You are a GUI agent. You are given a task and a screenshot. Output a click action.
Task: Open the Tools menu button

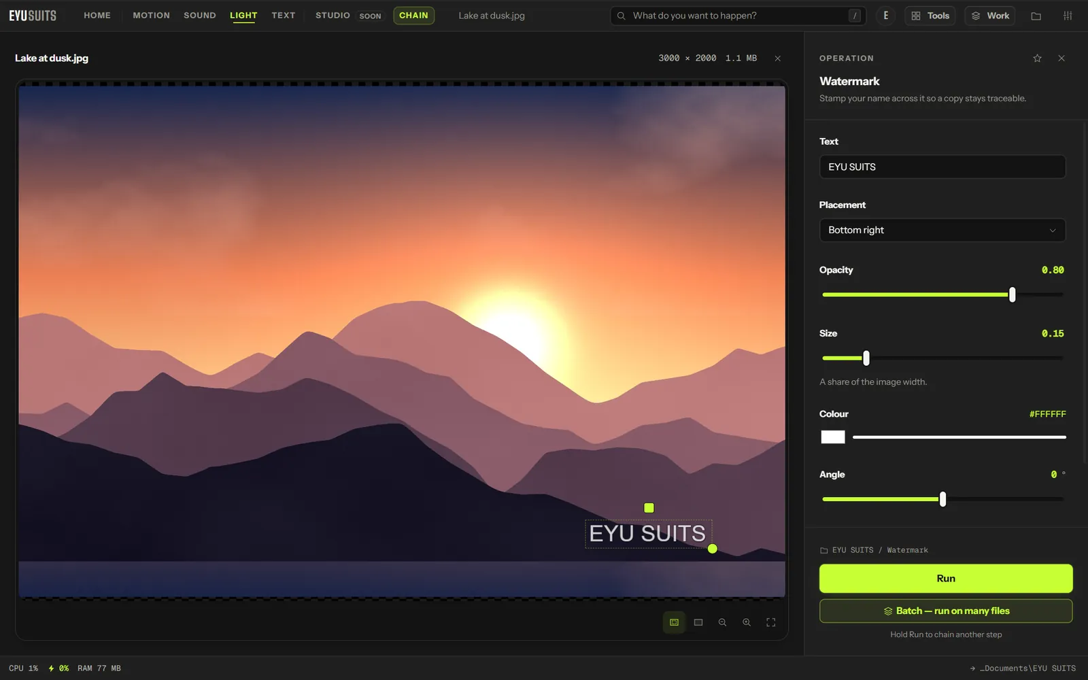coord(930,16)
